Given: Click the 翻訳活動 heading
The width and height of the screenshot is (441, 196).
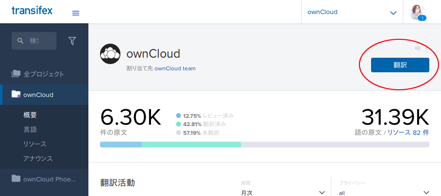Looking at the screenshot, I should tap(118, 183).
